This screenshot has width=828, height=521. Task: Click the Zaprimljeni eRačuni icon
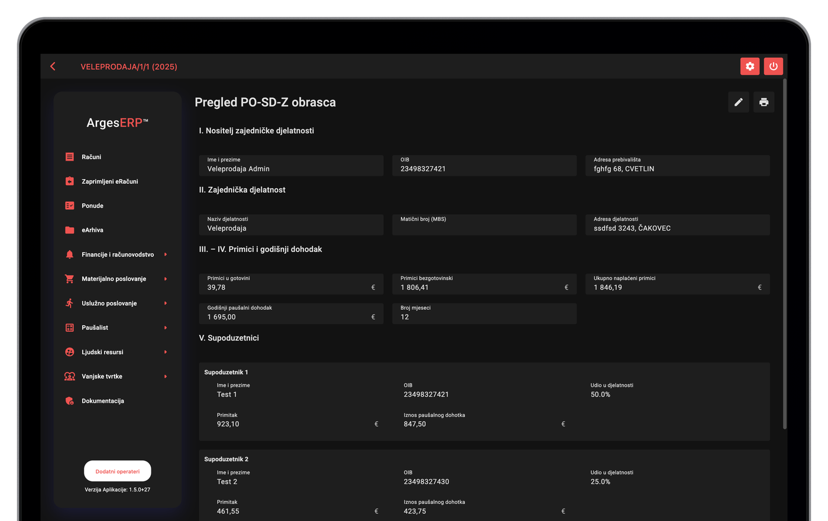click(70, 181)
